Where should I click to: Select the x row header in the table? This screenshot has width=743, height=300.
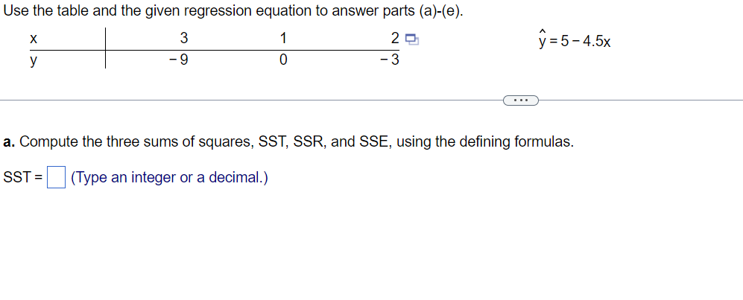pyautogui.click(x=34, y=39)
